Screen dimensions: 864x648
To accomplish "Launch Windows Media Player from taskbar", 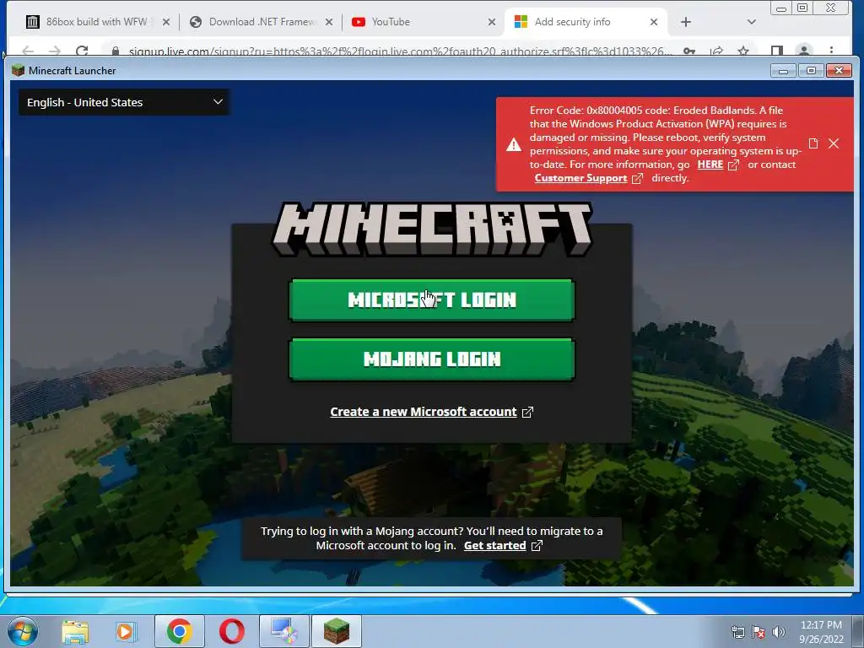I will (127, 631).
